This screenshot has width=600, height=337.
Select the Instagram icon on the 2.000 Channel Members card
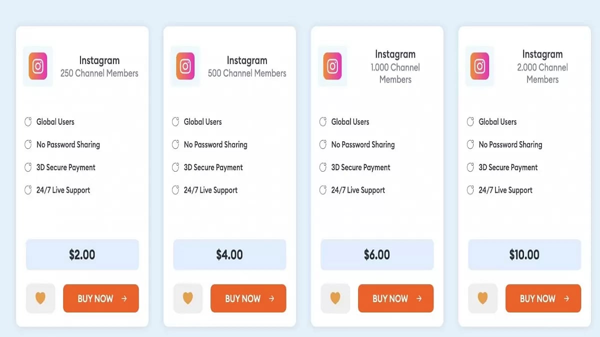(x=480, y=66)
